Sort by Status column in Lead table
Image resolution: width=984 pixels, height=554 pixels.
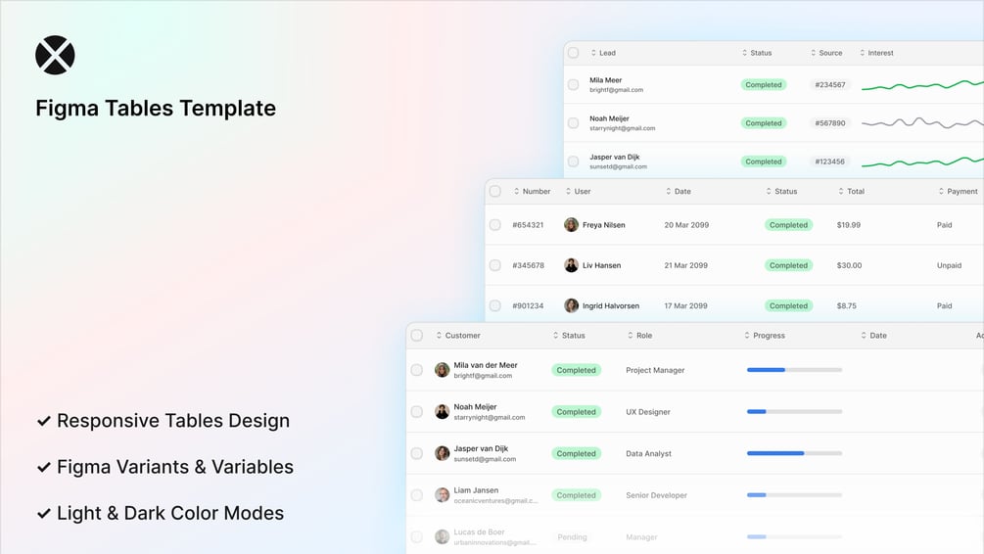[757, 53]
